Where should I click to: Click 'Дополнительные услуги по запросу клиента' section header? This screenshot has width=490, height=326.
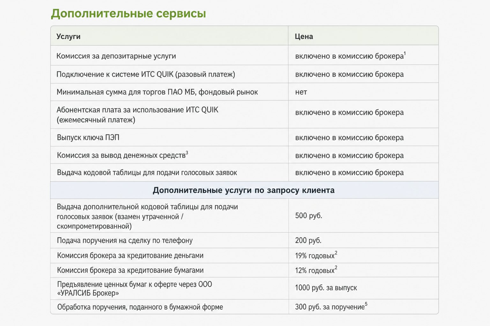[x=244, y=190]
